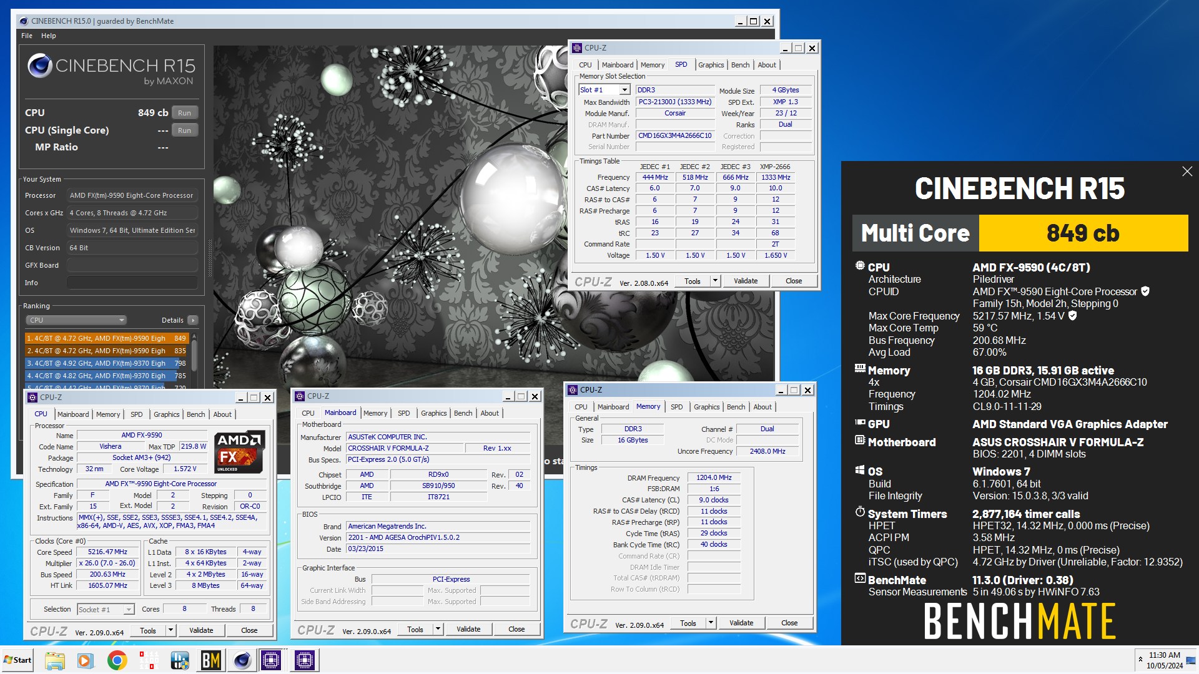Click Close in the CPU-Z Memory window

tap(789, 623)
